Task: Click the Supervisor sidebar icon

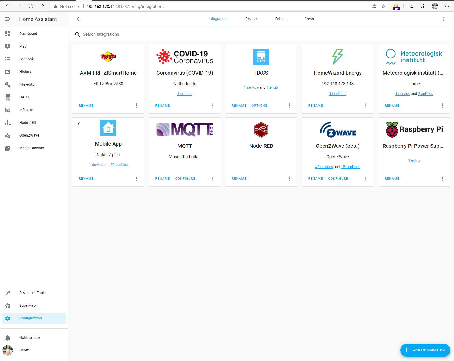Action: pyautogui.click(x=8, y=305)
